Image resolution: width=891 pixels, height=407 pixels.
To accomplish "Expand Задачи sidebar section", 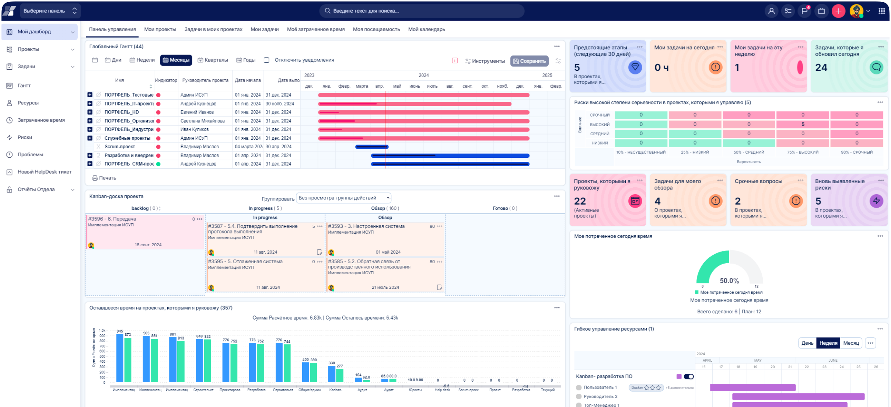I will coord(73,67).
